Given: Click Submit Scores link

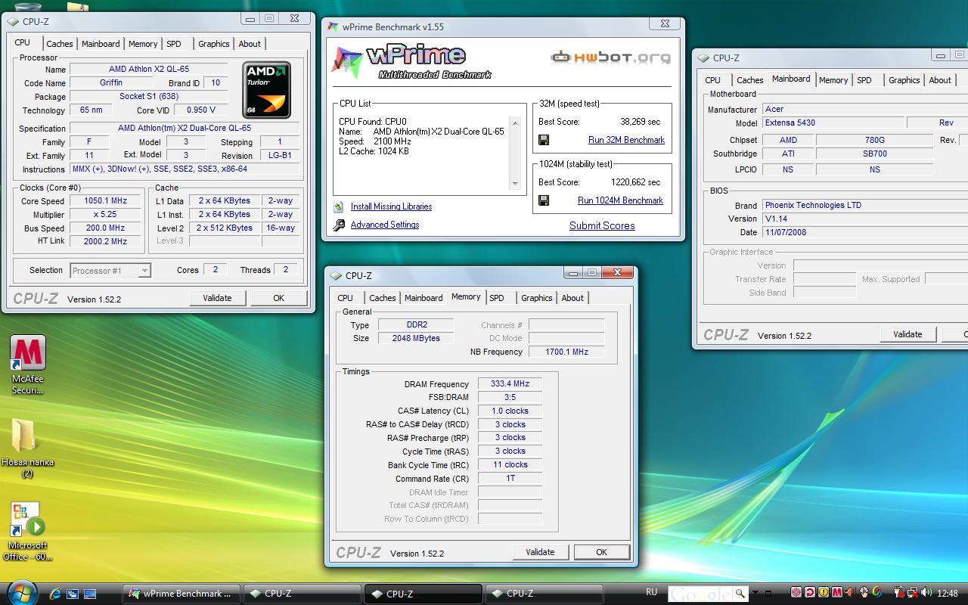Looking at the screenshot, I should [602, 225].
